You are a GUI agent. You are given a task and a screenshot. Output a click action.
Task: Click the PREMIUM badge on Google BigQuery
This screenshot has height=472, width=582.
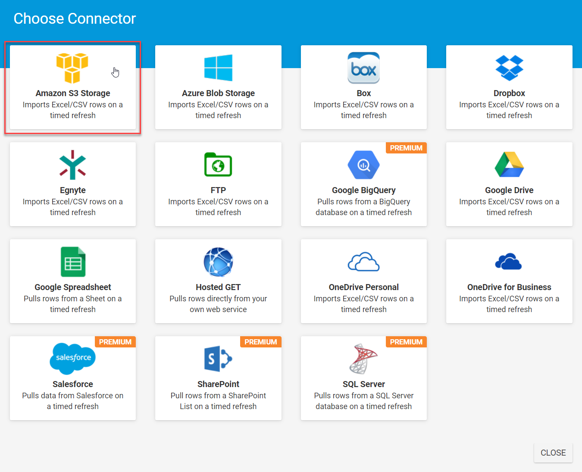pos(406,148)
